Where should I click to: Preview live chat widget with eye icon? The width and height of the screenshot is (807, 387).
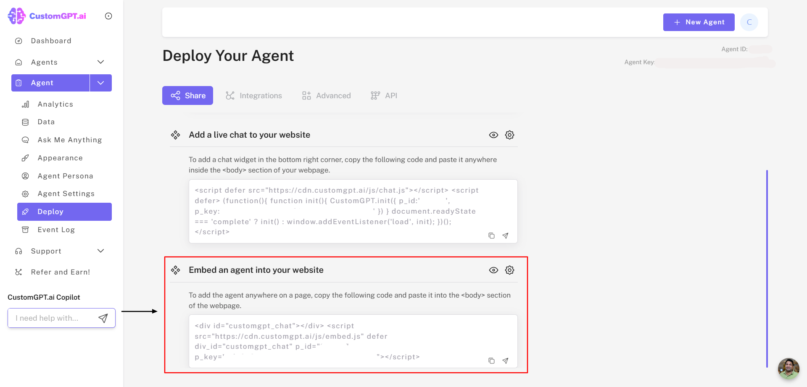493,135
